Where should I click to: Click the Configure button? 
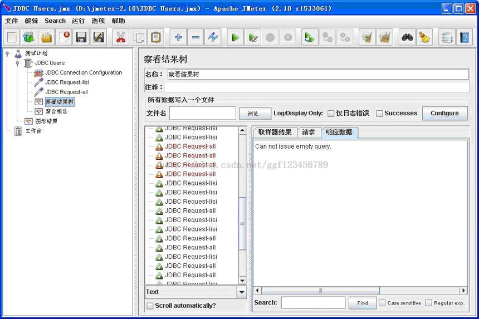click(x=444, y=113)
